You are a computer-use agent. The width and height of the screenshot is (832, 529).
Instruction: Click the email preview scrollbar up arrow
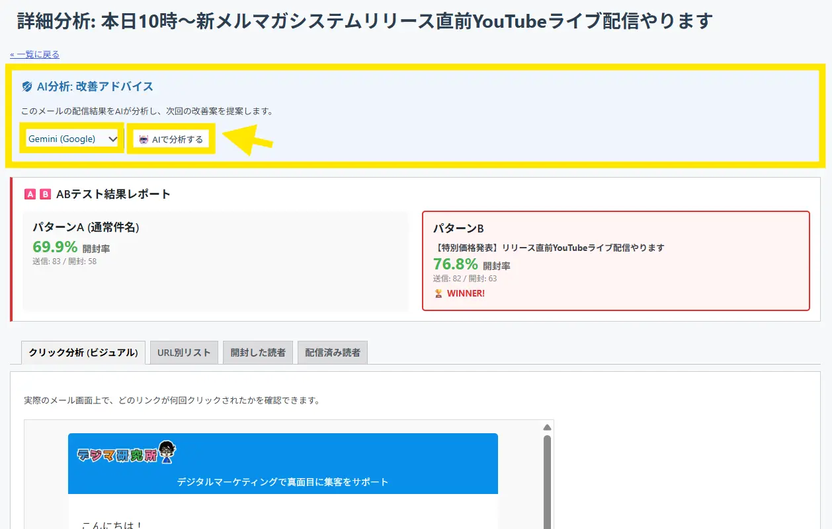[547, 427]
